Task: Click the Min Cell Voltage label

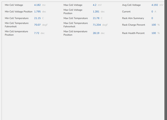Action: tap(14, 5)
